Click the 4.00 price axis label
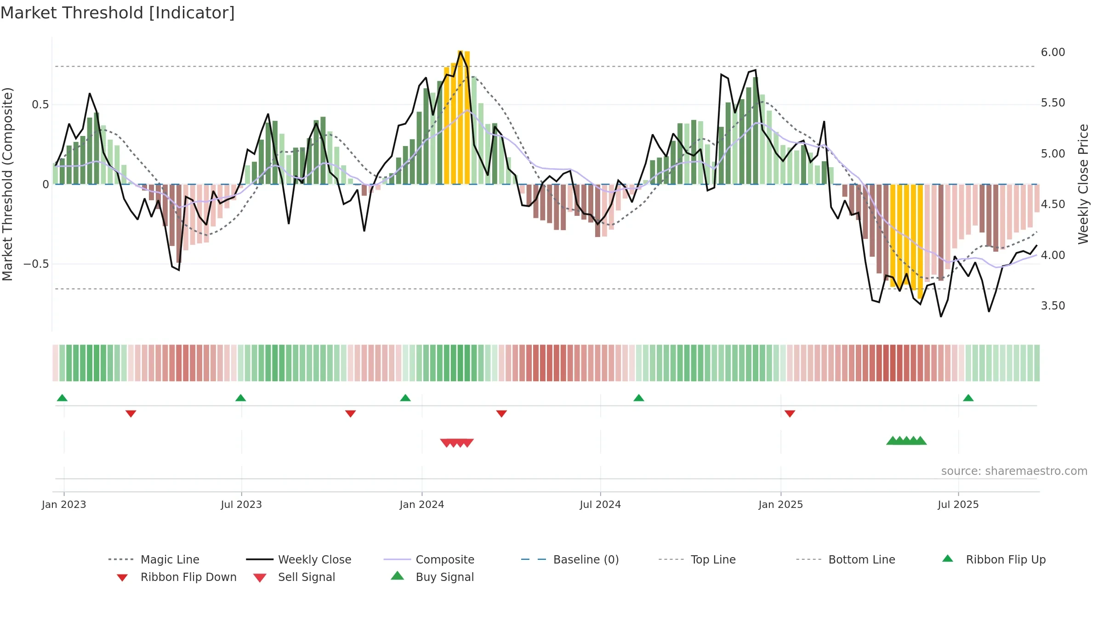1103x620 pixels. pos(1053,255)
